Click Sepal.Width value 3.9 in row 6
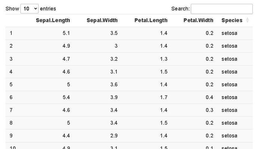Viewport: 258px width, 149px height. [x=114, y=97]
